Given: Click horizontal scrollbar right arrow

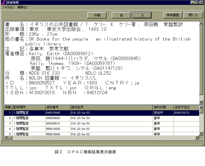Looking at the screenshot, I should click(197, 138).
